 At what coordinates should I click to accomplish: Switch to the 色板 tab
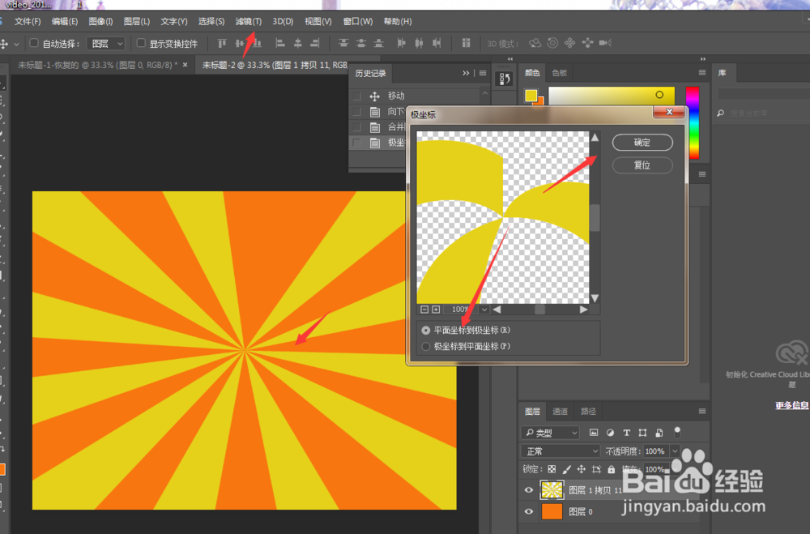pyautogui.click(x=560, y=73)
